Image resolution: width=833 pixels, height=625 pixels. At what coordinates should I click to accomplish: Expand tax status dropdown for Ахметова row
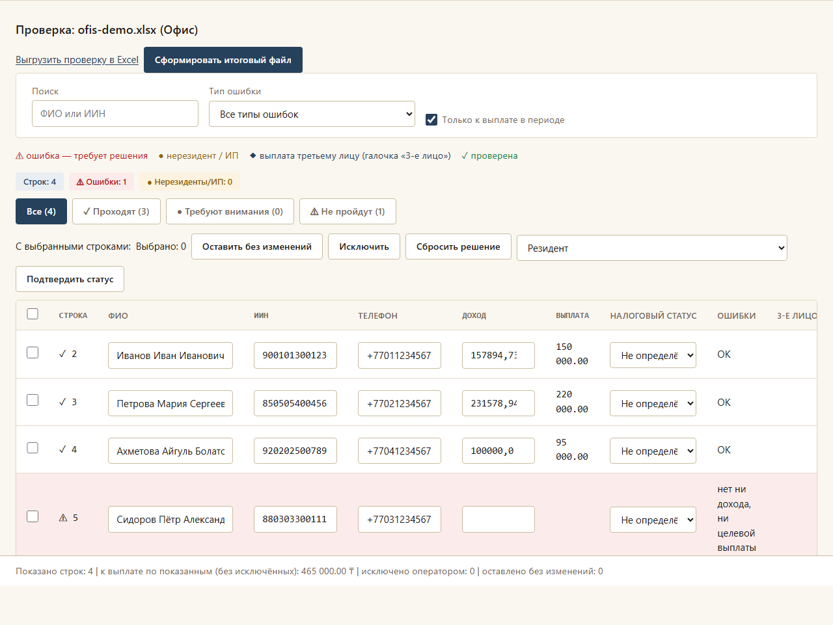(x=653, y=451)
